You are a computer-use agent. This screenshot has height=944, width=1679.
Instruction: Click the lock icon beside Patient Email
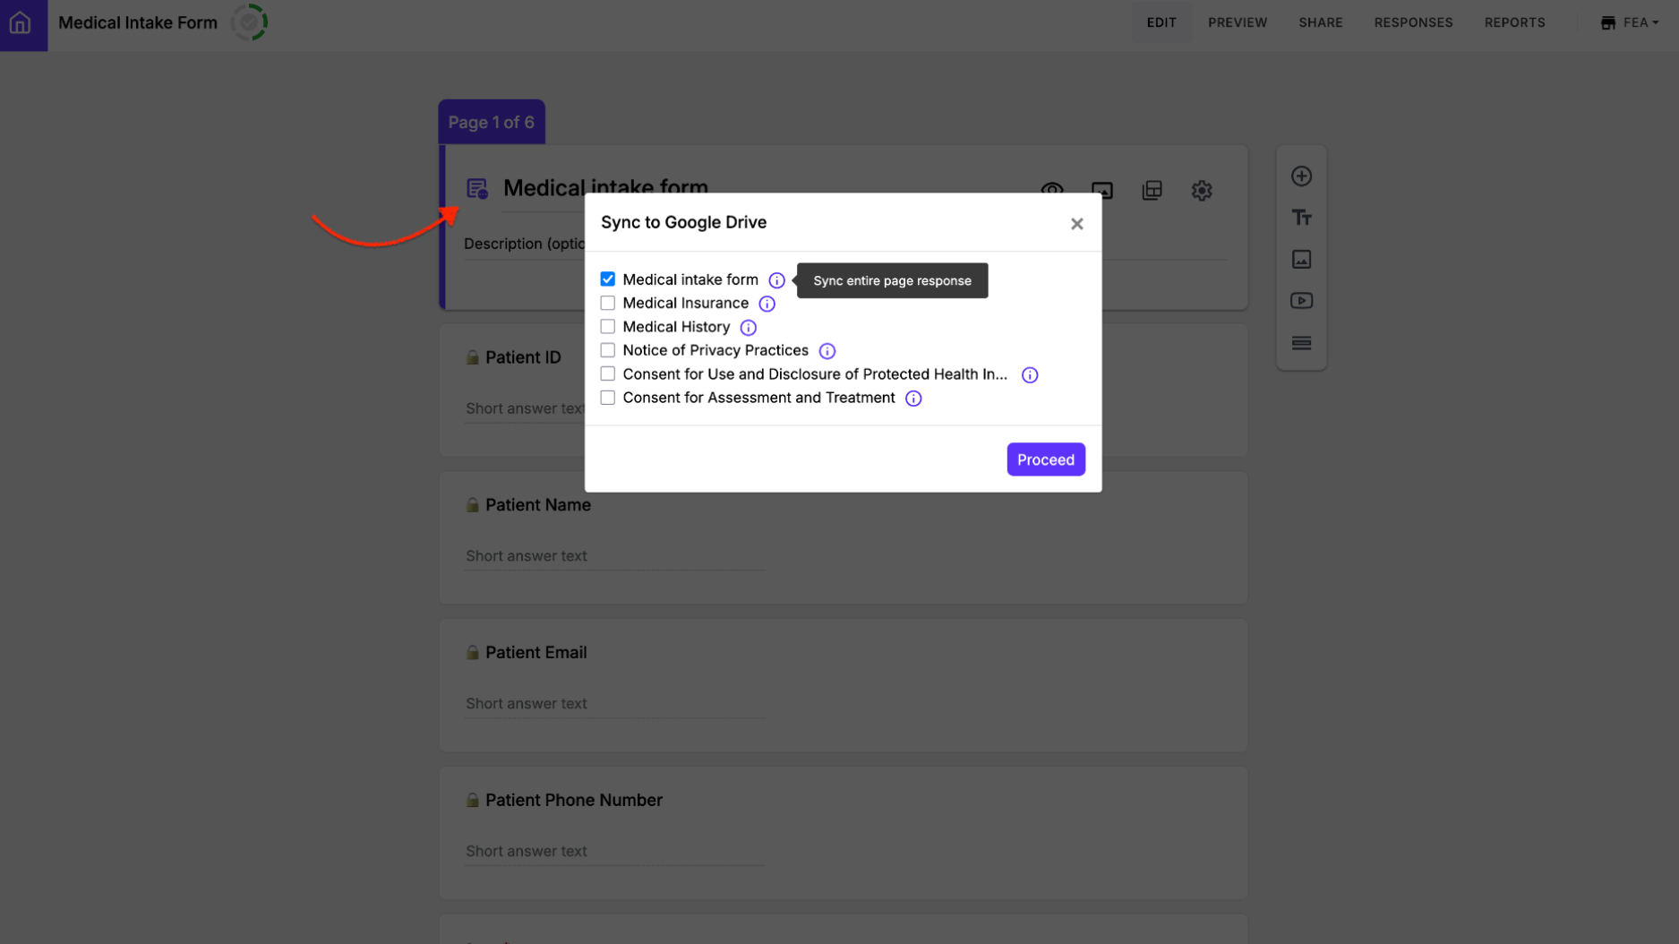click(x=472, y=653)
